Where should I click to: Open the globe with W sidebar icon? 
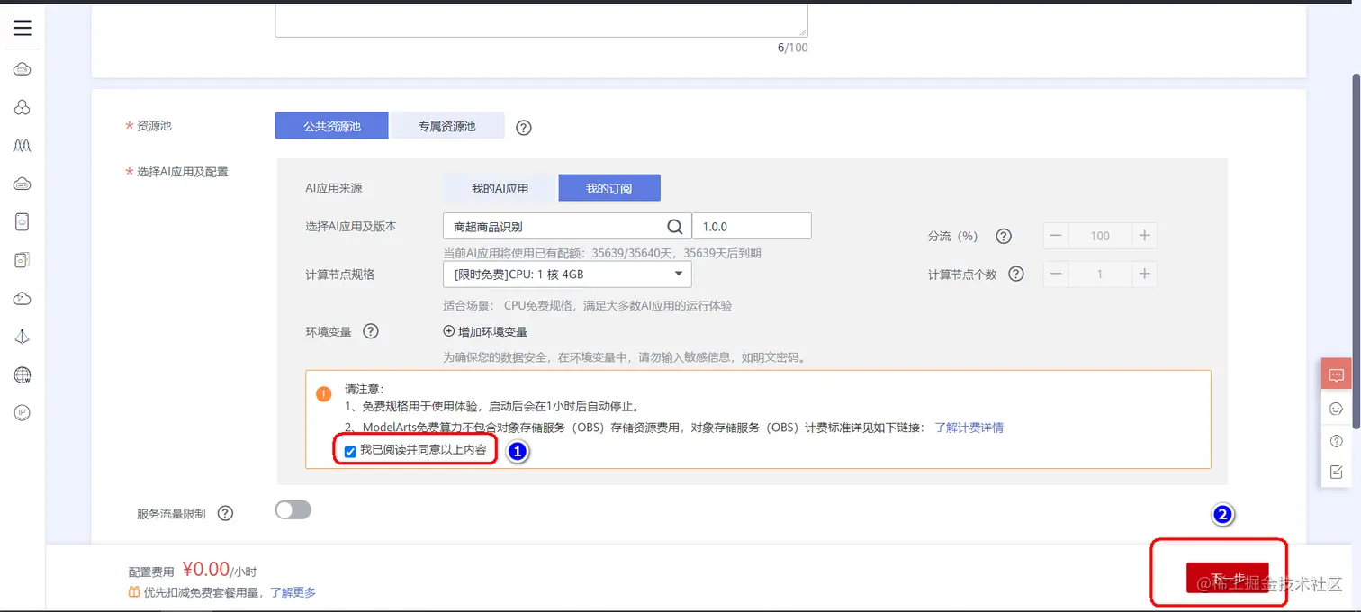click(x=23, y=374)
